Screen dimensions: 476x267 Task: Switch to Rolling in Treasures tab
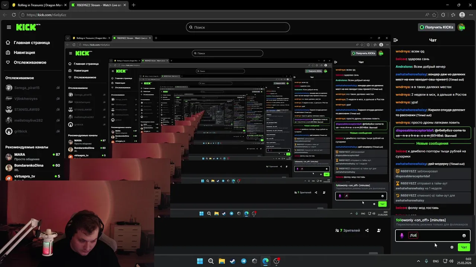[39, 5]
